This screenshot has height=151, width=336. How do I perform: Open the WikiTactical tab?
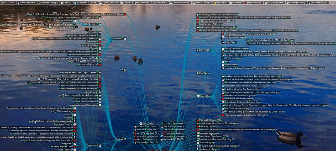(x=221, y=3)
